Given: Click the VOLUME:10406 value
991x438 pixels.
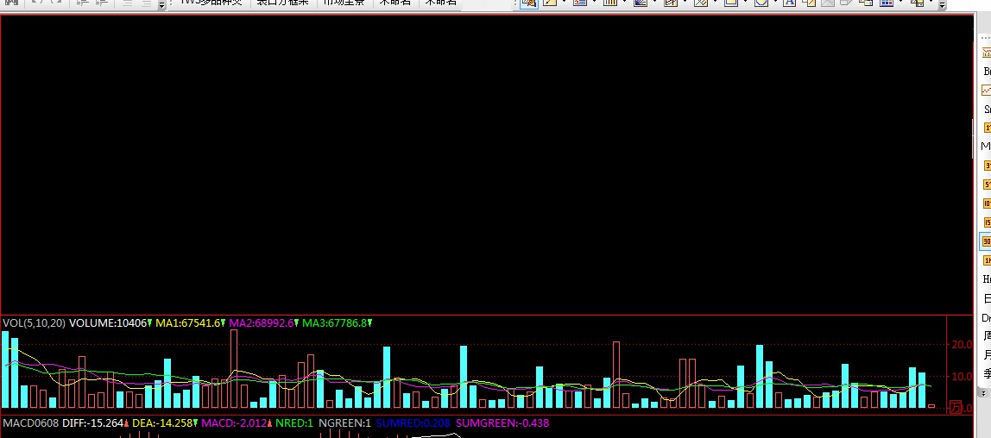Looking at the screenshot, I should click(108, 323).
